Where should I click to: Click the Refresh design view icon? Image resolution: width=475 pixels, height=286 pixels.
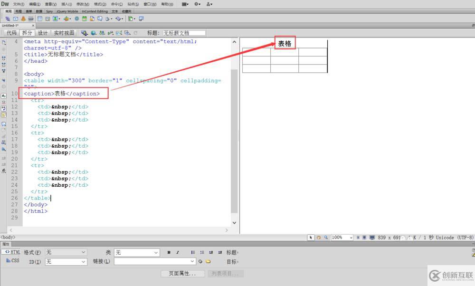coord(135,33)
